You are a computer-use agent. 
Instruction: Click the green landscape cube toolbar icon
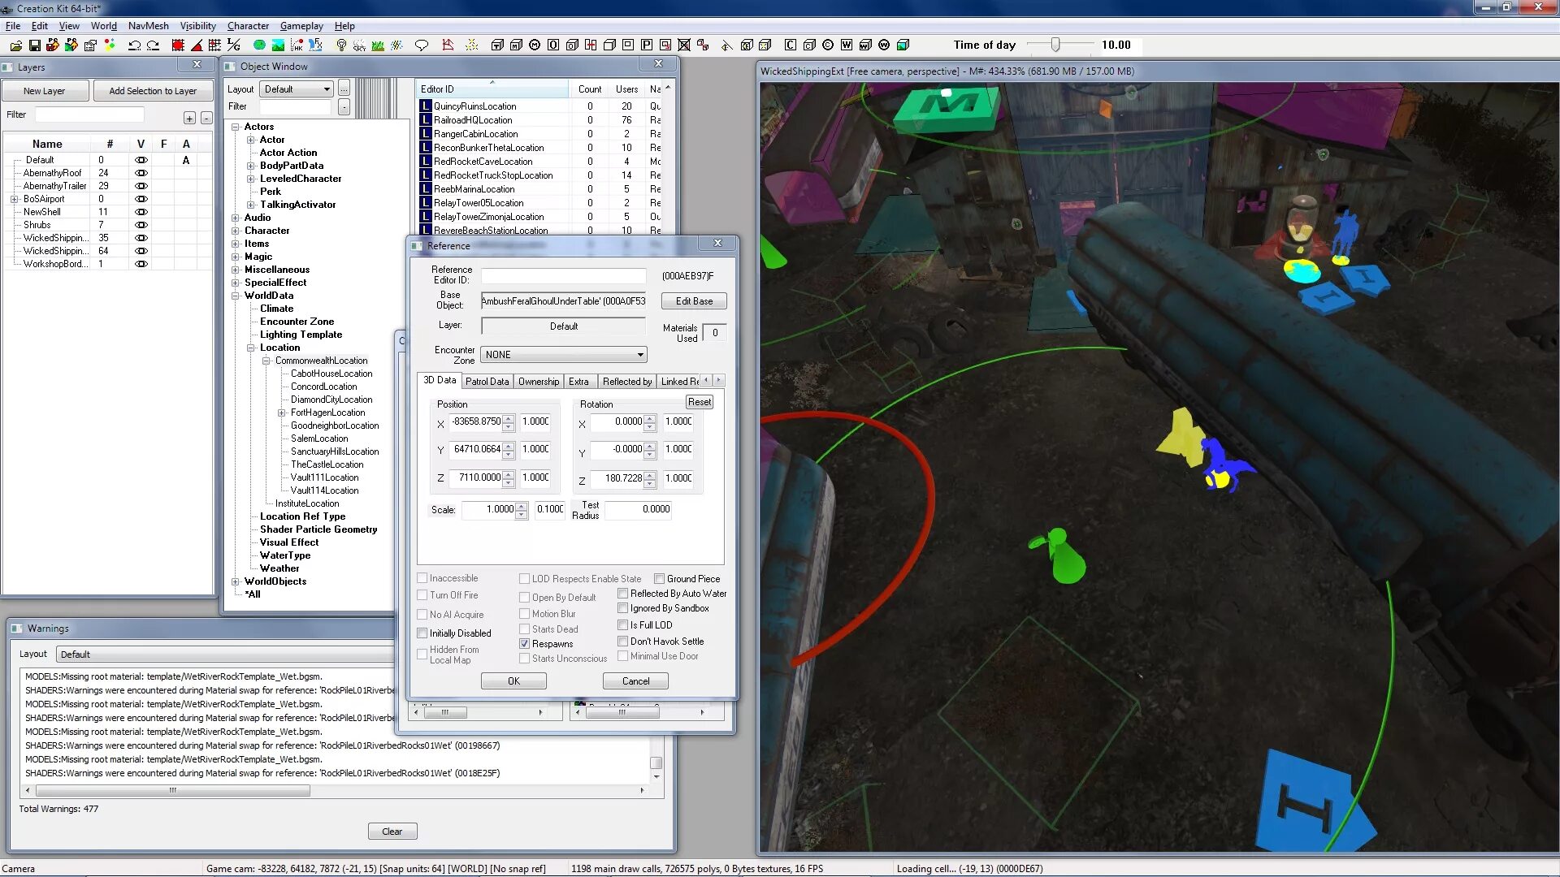click(x=903, y=45)
